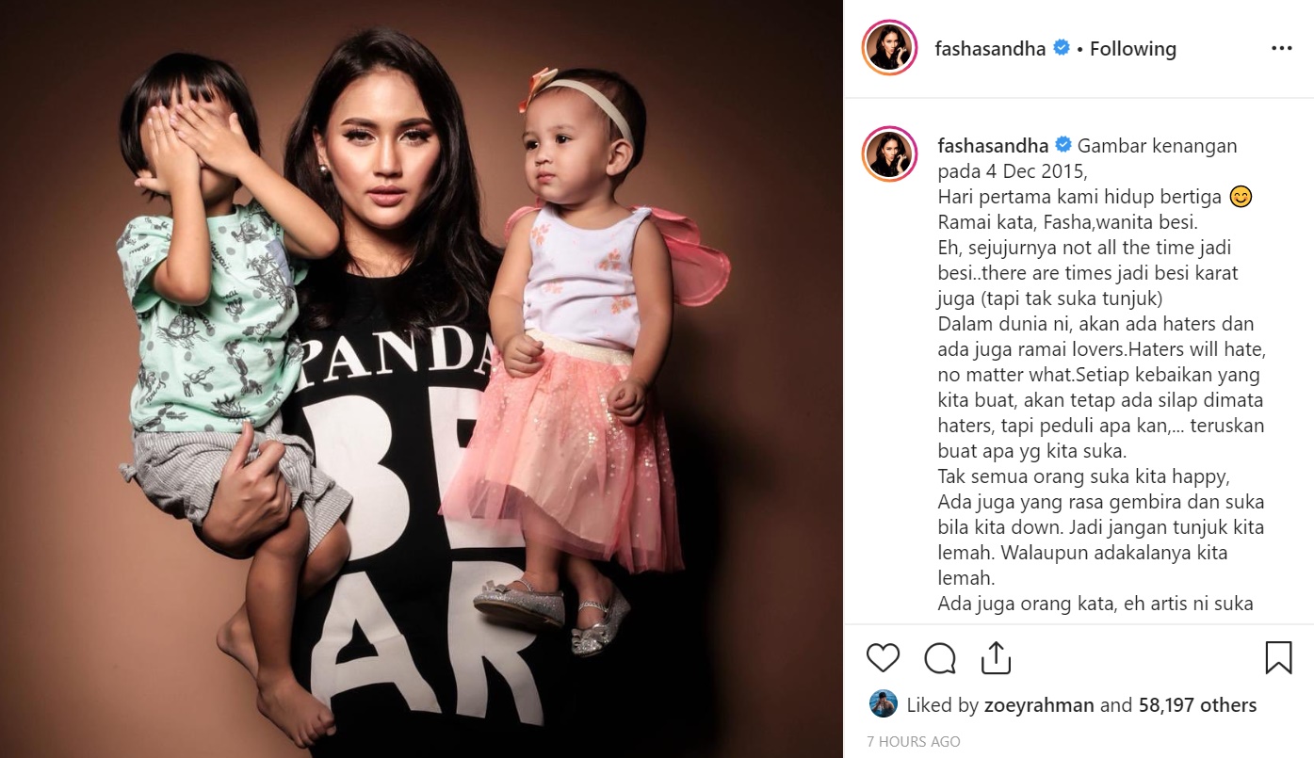
Task: Open fashasandha profile from the header username
Action: point(990,48)
